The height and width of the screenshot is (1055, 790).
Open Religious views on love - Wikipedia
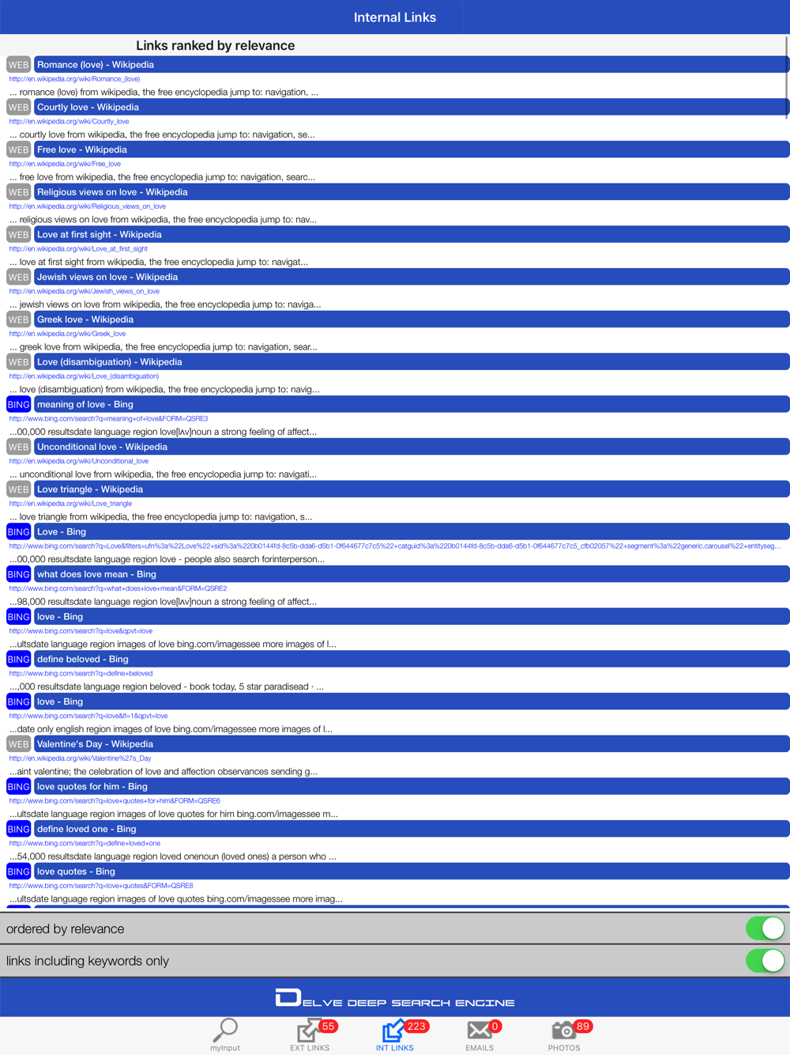(412, 192)
